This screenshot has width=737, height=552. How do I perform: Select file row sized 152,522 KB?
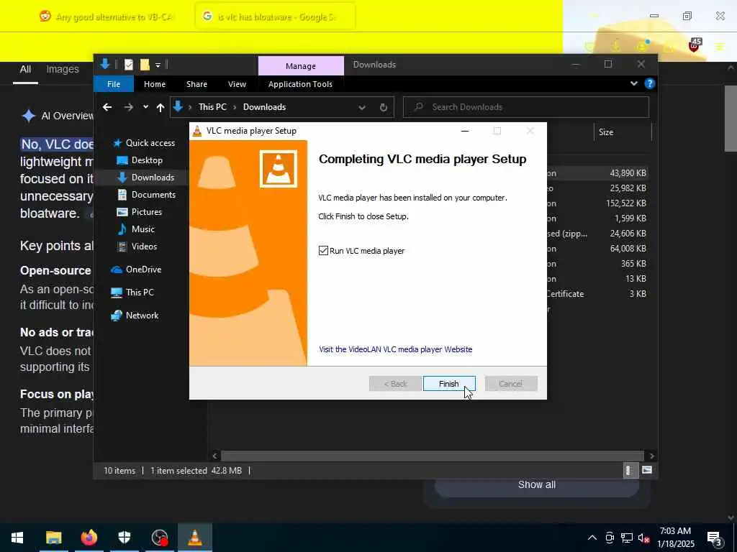pyautogui.click(x=598, y=203)
